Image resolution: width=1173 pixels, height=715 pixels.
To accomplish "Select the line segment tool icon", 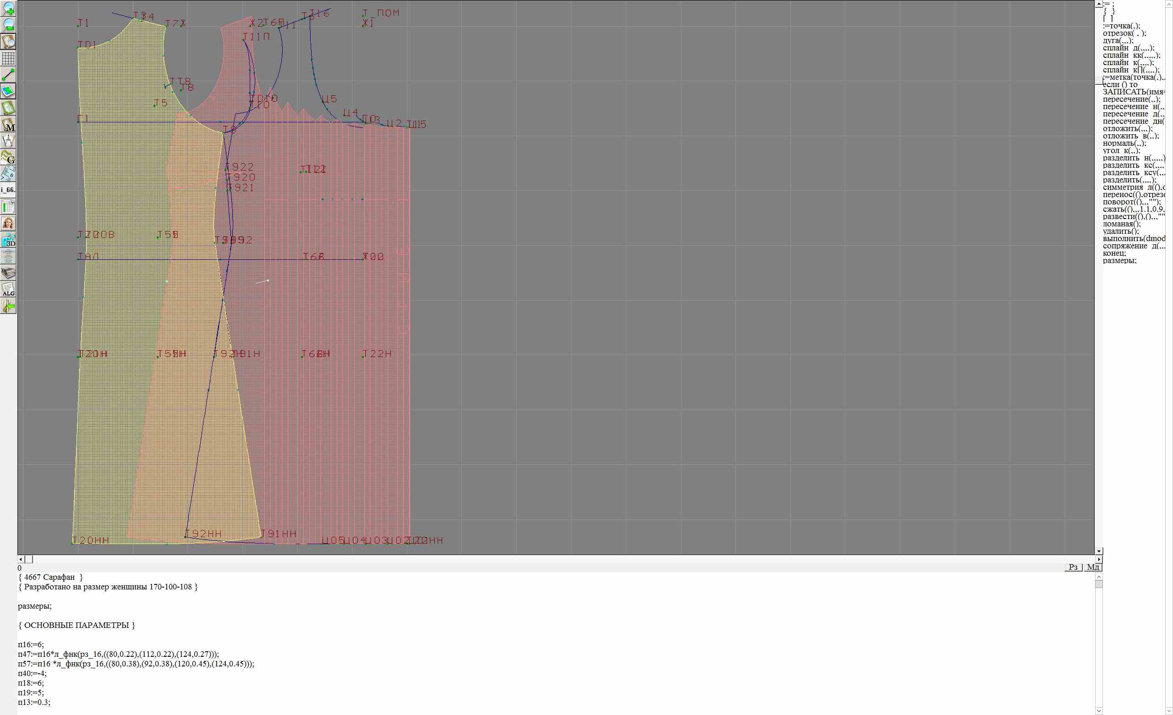I will pyautogui.click(x=8, y=75).
